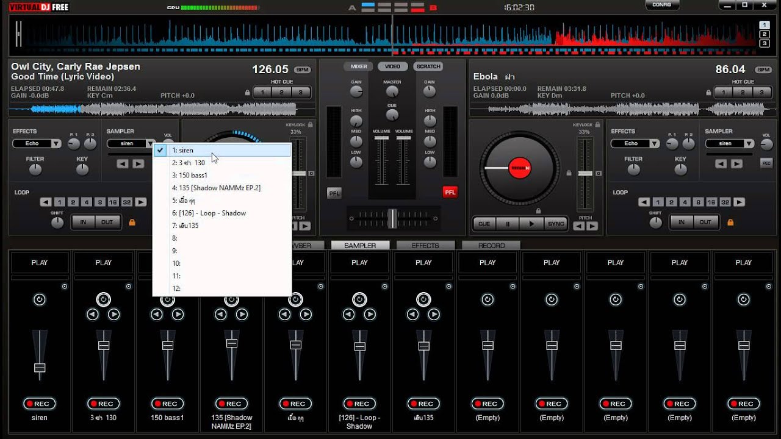
Task: Click the right deck SYNC button
Action: [556, 224]
